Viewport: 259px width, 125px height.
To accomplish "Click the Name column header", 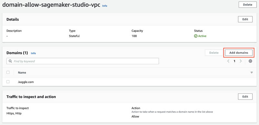I will (22, 72).
